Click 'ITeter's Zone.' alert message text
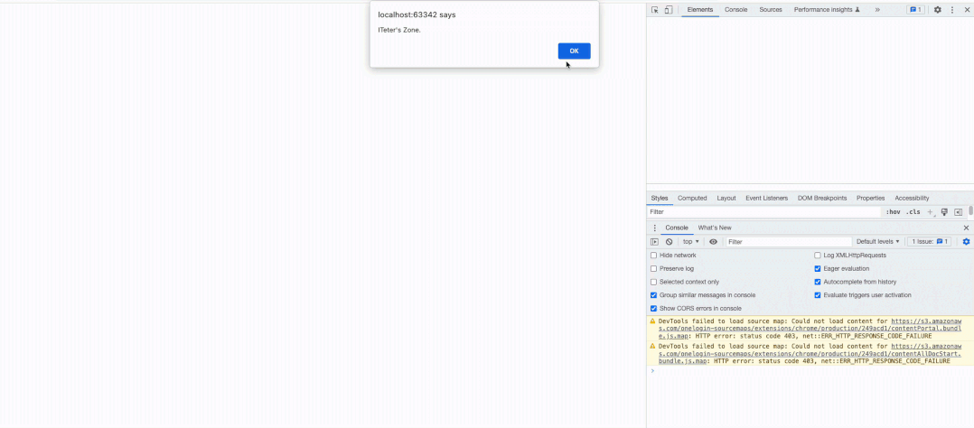974x428 pixels. 399,30
